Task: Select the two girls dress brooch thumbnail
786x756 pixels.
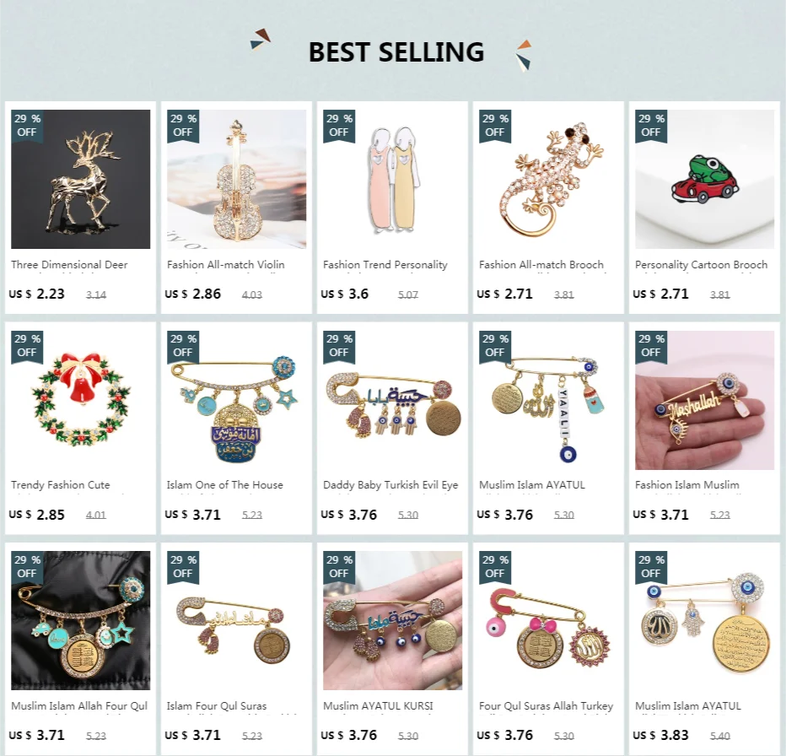Action: tap(392, 179)
